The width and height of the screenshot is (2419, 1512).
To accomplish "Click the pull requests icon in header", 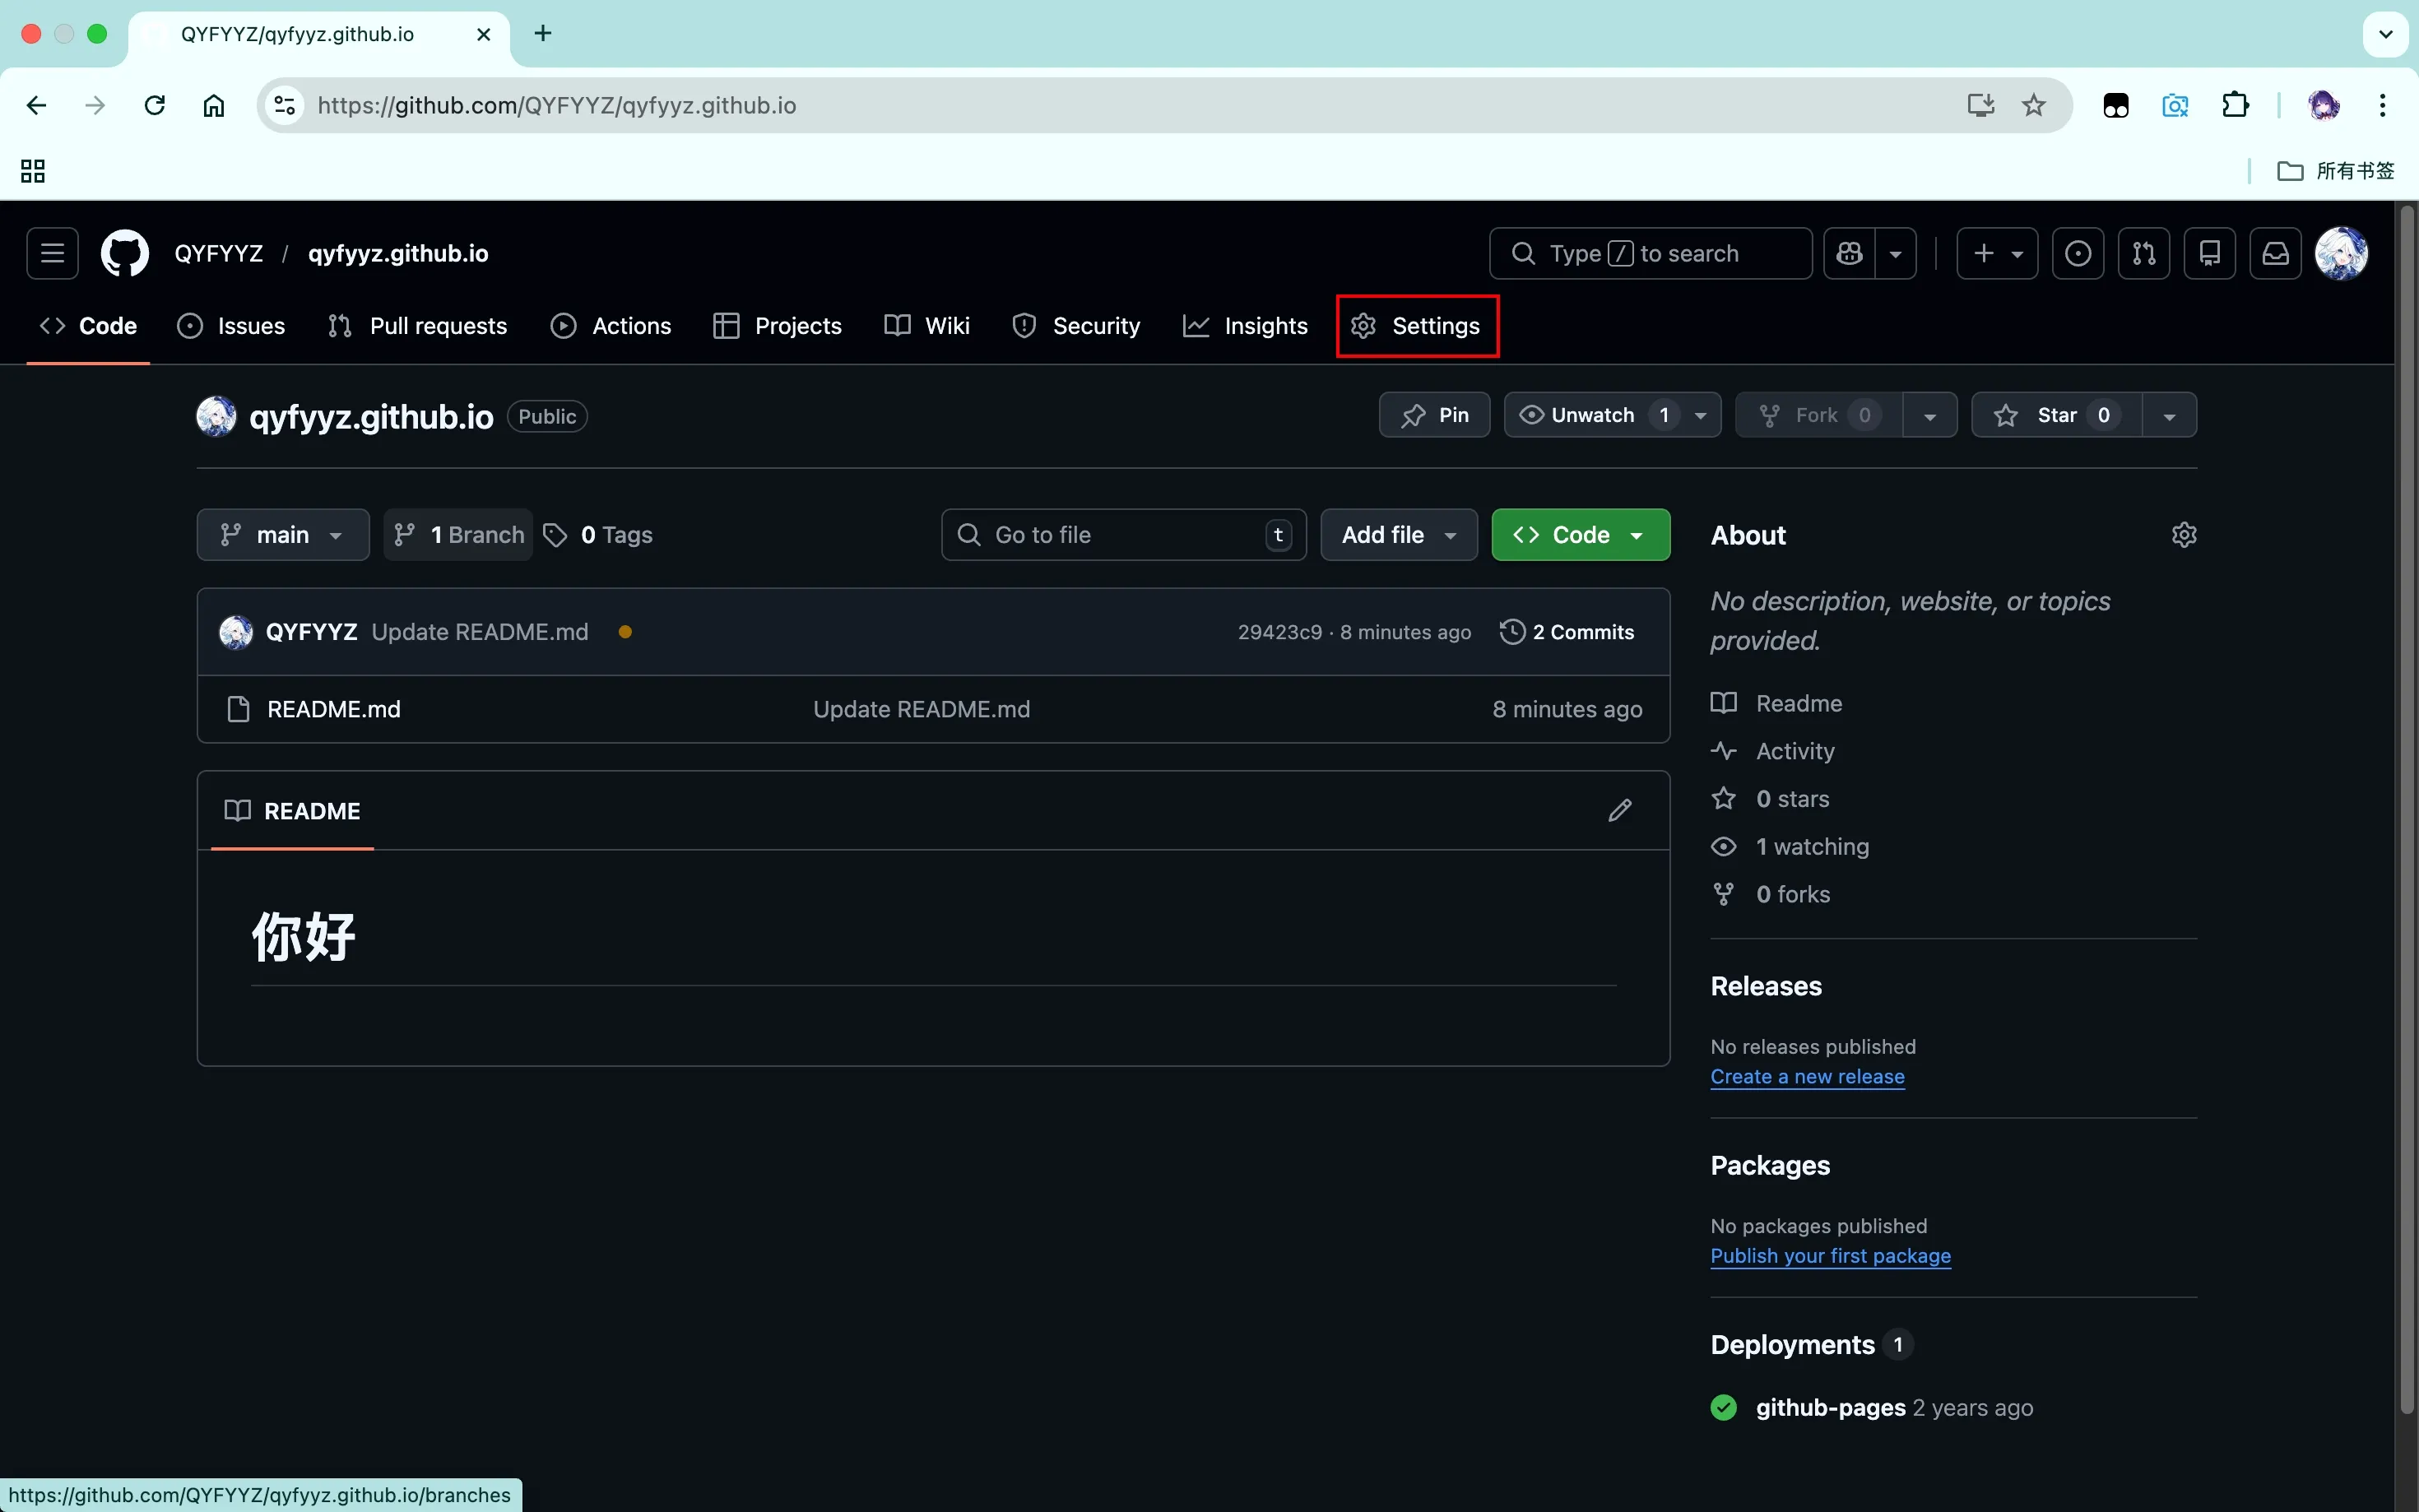I will pos(2143,253).
